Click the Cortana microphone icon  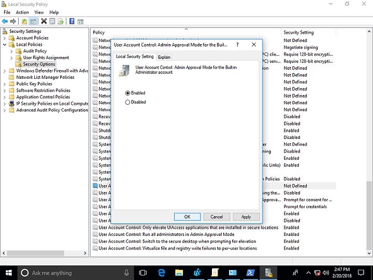[126, 273]
